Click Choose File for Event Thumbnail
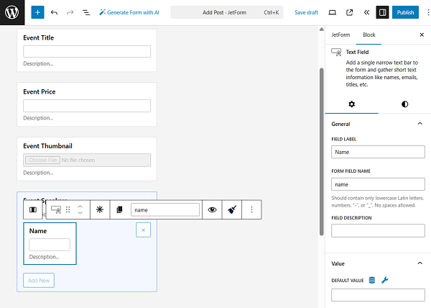The image size is (431, 308). (42, 160)
